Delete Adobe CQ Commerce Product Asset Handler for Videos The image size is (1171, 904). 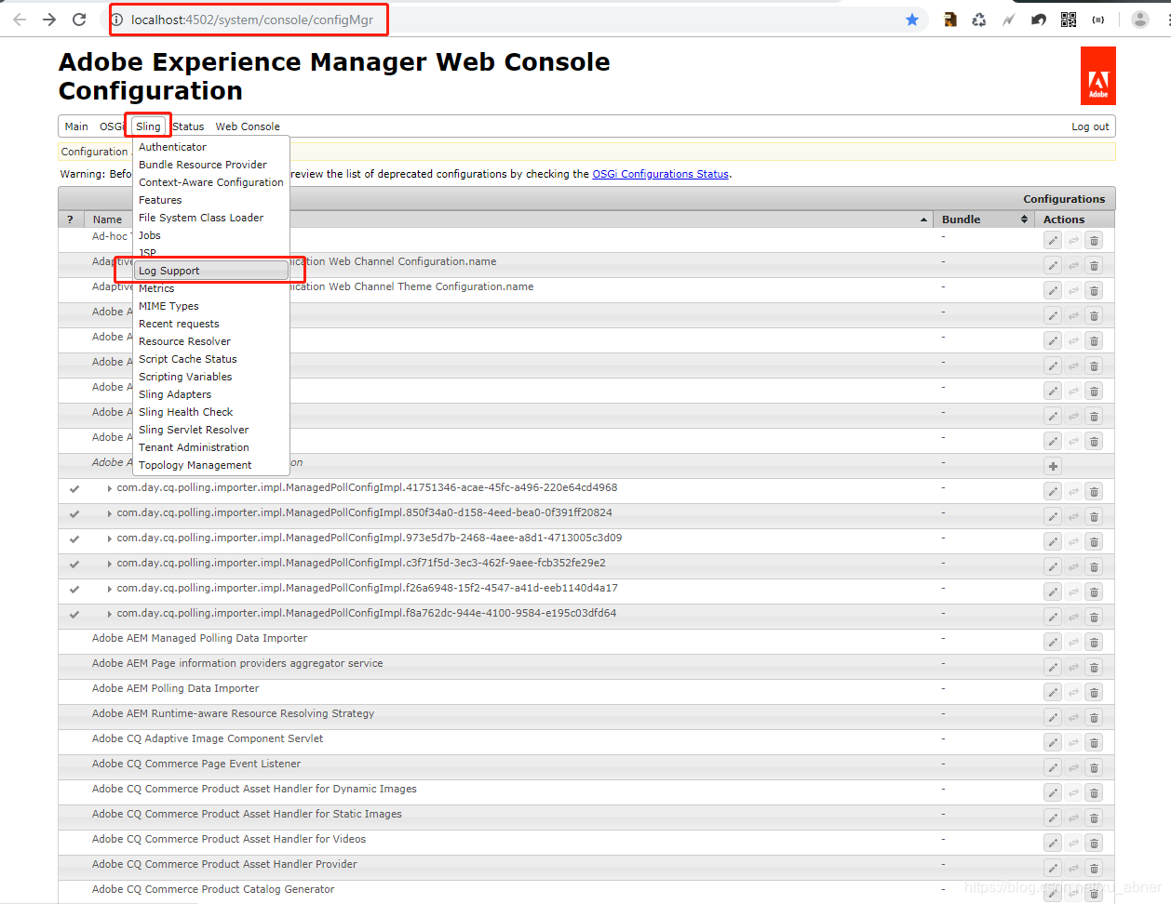tap(1094, 844)
